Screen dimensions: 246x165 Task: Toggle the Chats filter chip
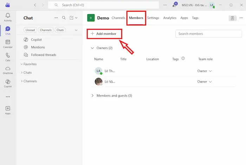60,30
